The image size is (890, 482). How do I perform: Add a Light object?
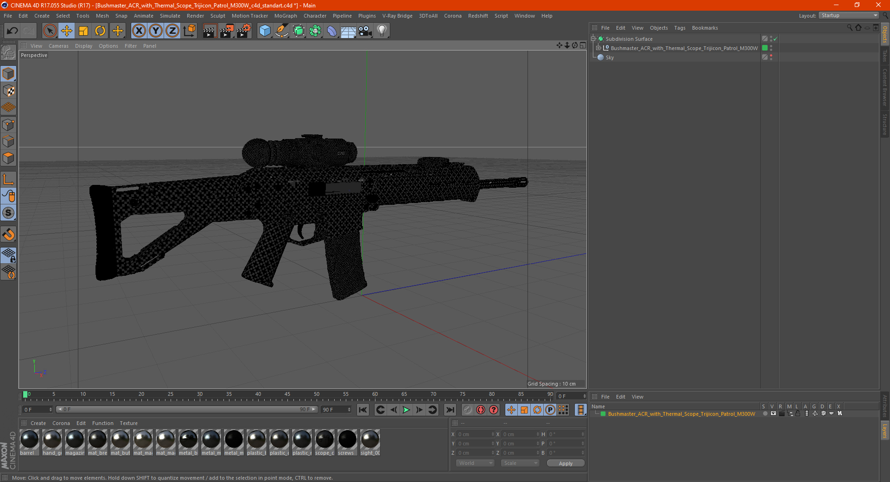click(x=382, y=31)
